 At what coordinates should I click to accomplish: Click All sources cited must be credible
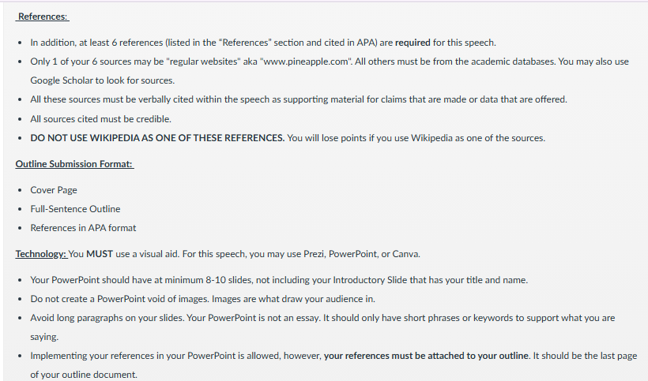point(101,119)
